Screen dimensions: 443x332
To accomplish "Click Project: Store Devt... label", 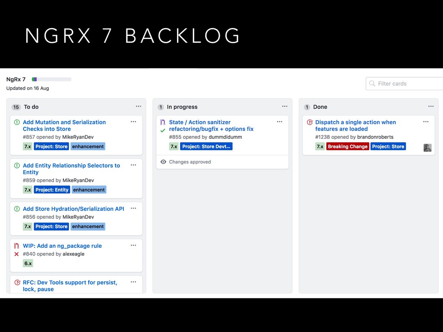I will pos(206,147).
